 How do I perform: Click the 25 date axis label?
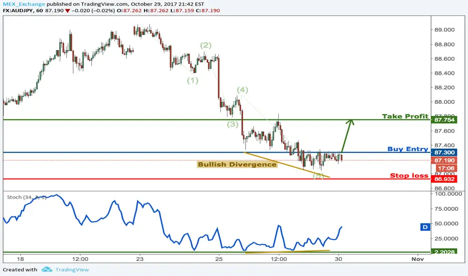219,259
